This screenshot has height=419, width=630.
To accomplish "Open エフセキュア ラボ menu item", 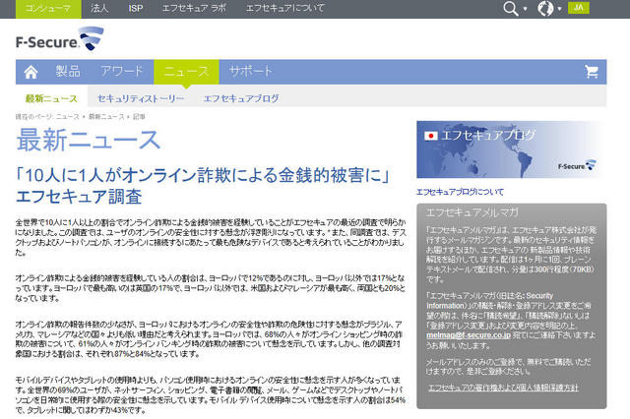I will tap(194, 8).
